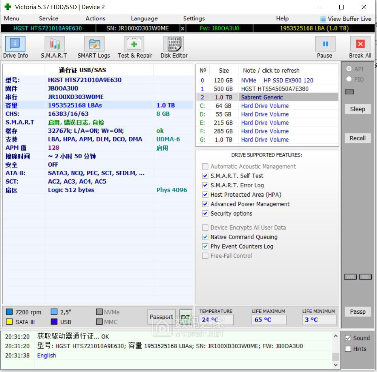This screenshot has width=377, height=372.
Task: Toggle Security options checkbox
Action: 205,213
